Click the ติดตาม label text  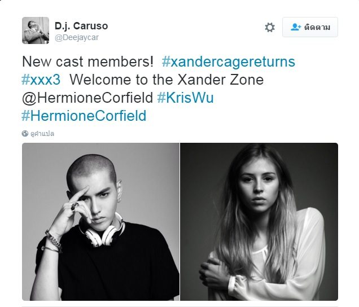pyautogui.click(x=317, y=27)
